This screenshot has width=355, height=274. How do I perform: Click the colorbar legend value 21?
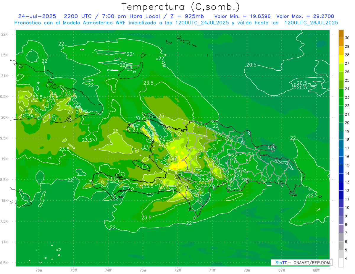[x=347, y=114]
